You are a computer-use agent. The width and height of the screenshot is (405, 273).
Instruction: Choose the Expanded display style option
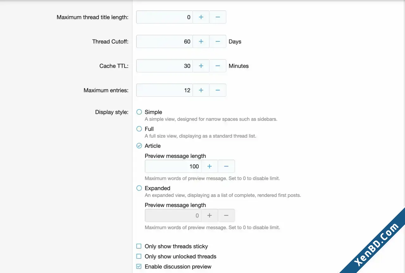[139, 188]
